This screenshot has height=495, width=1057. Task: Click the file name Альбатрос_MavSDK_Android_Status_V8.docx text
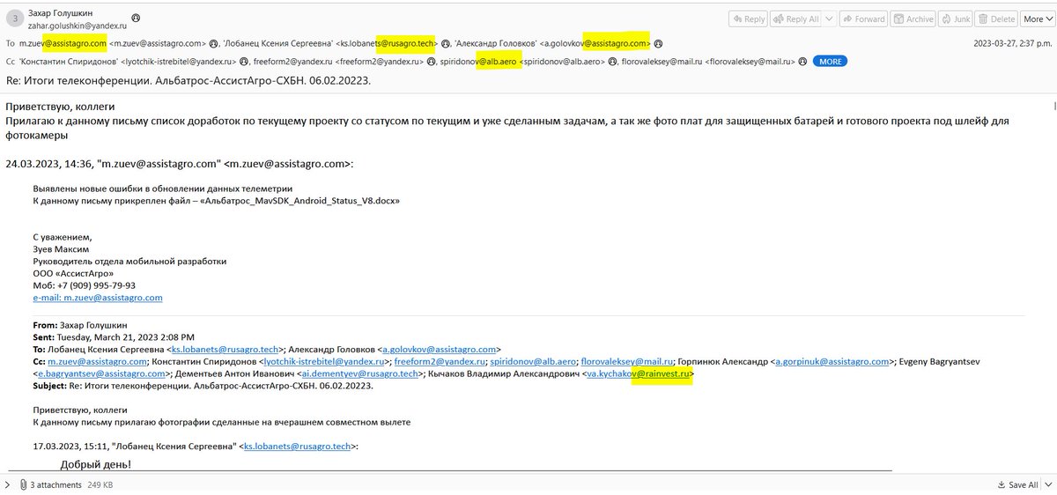click(299, 201)
